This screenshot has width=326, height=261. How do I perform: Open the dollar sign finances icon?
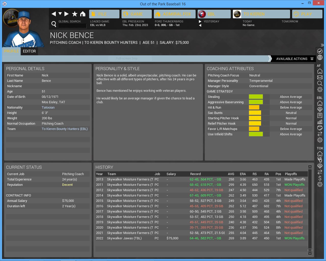[320, 178]
